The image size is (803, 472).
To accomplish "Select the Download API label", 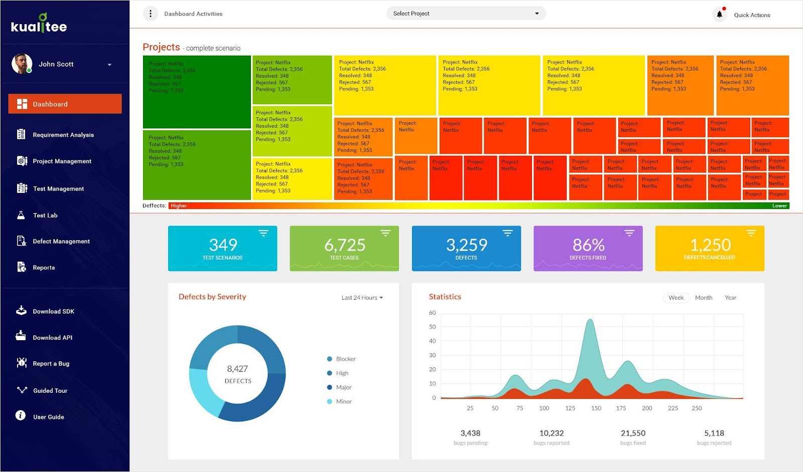I will 53,338.
